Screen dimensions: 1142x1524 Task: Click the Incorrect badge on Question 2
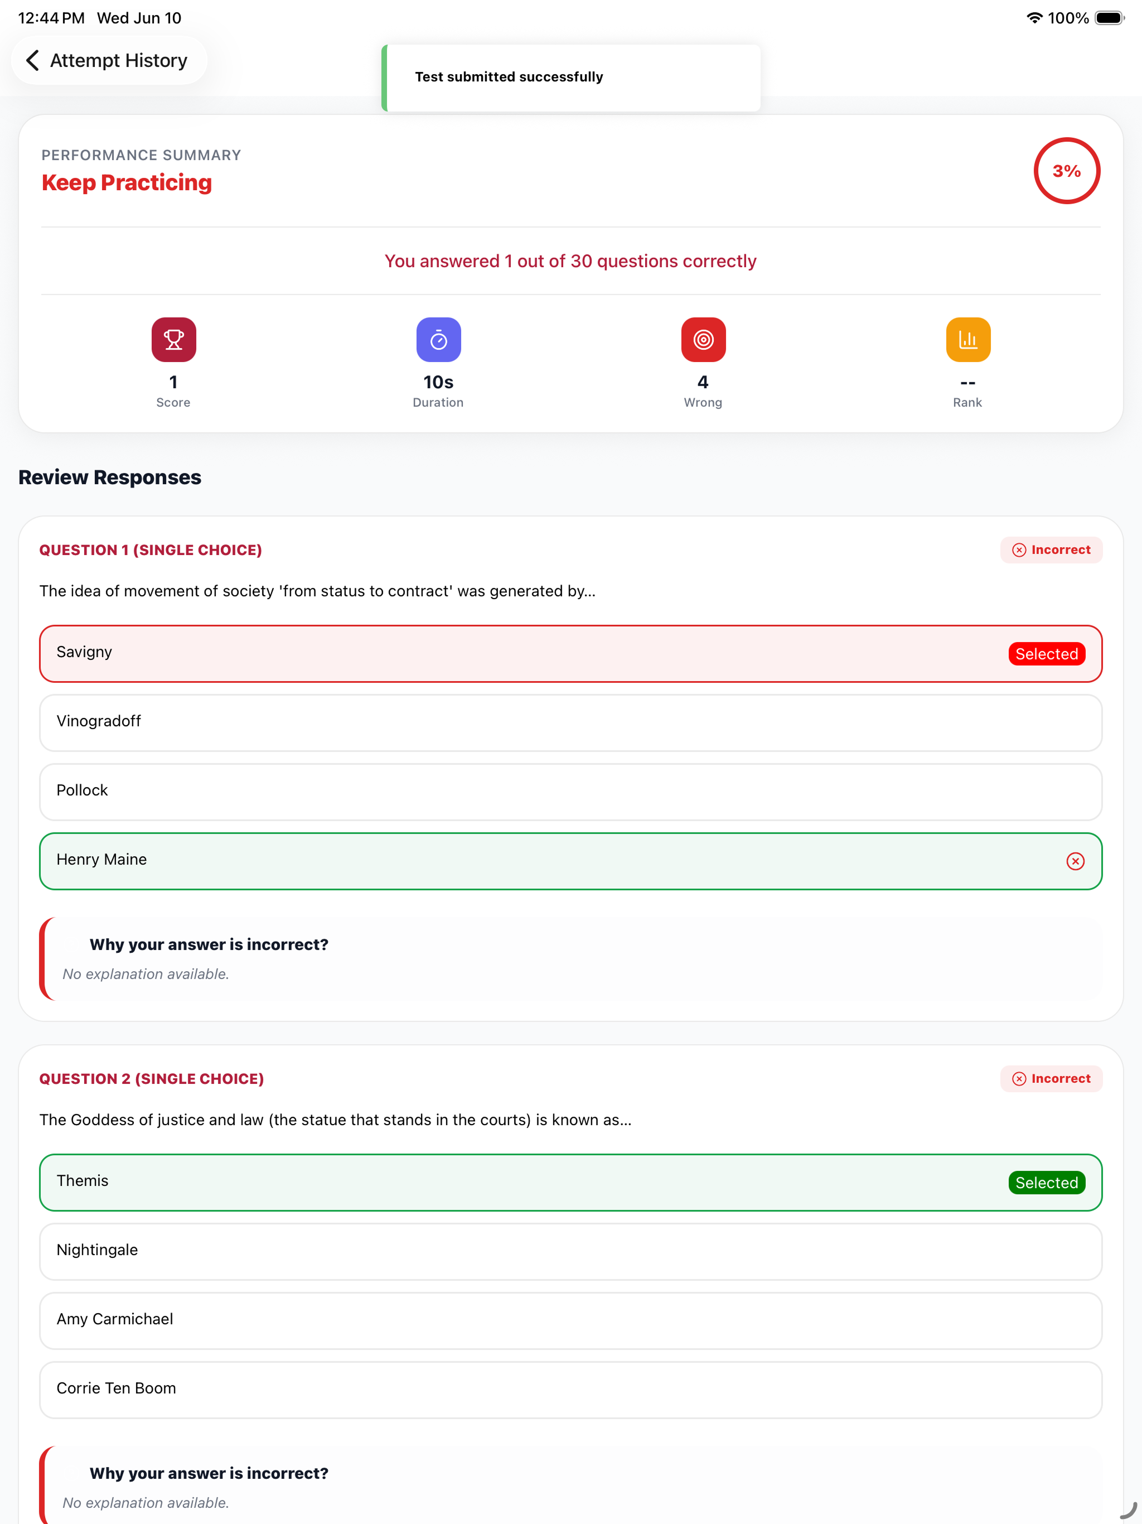tap(1051, 1079)
